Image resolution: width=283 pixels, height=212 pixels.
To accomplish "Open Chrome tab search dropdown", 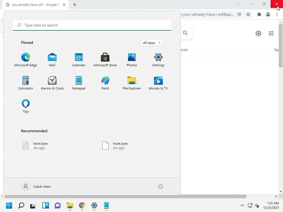I will [x=239, y=4].
